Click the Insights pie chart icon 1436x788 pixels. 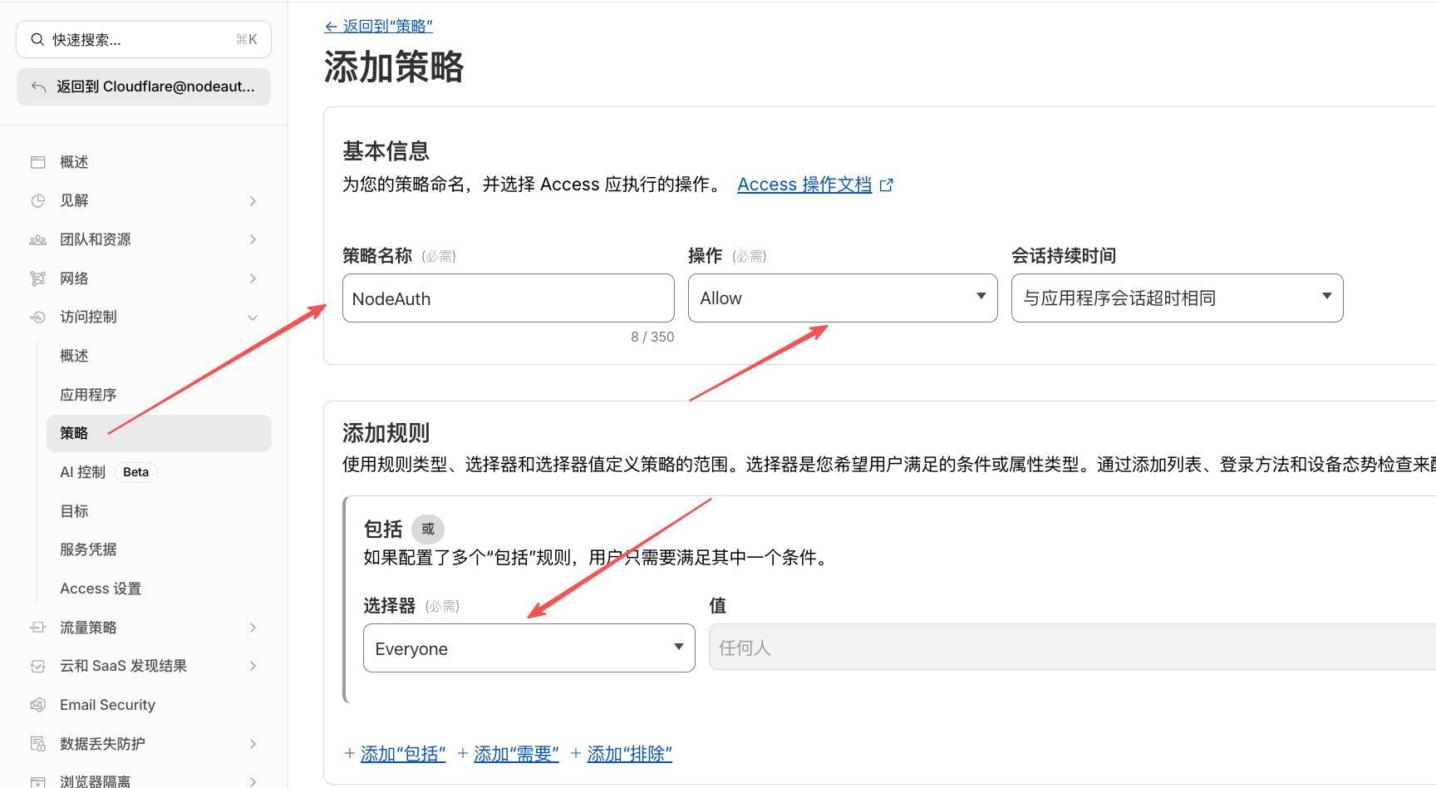click(38, 200)
